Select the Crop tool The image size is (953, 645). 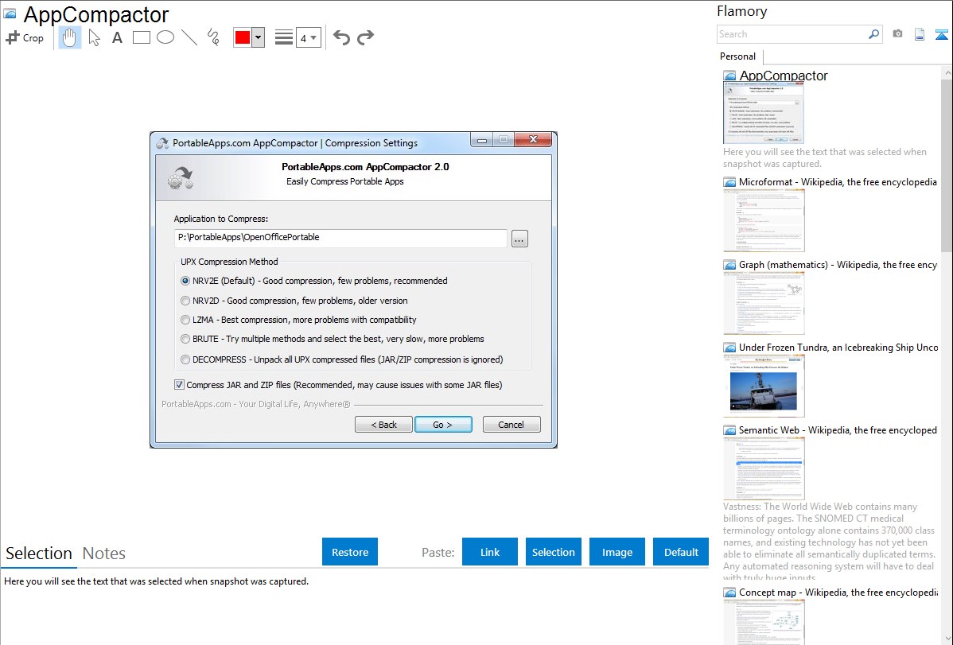pyautogui.click(x=25, y=37)
